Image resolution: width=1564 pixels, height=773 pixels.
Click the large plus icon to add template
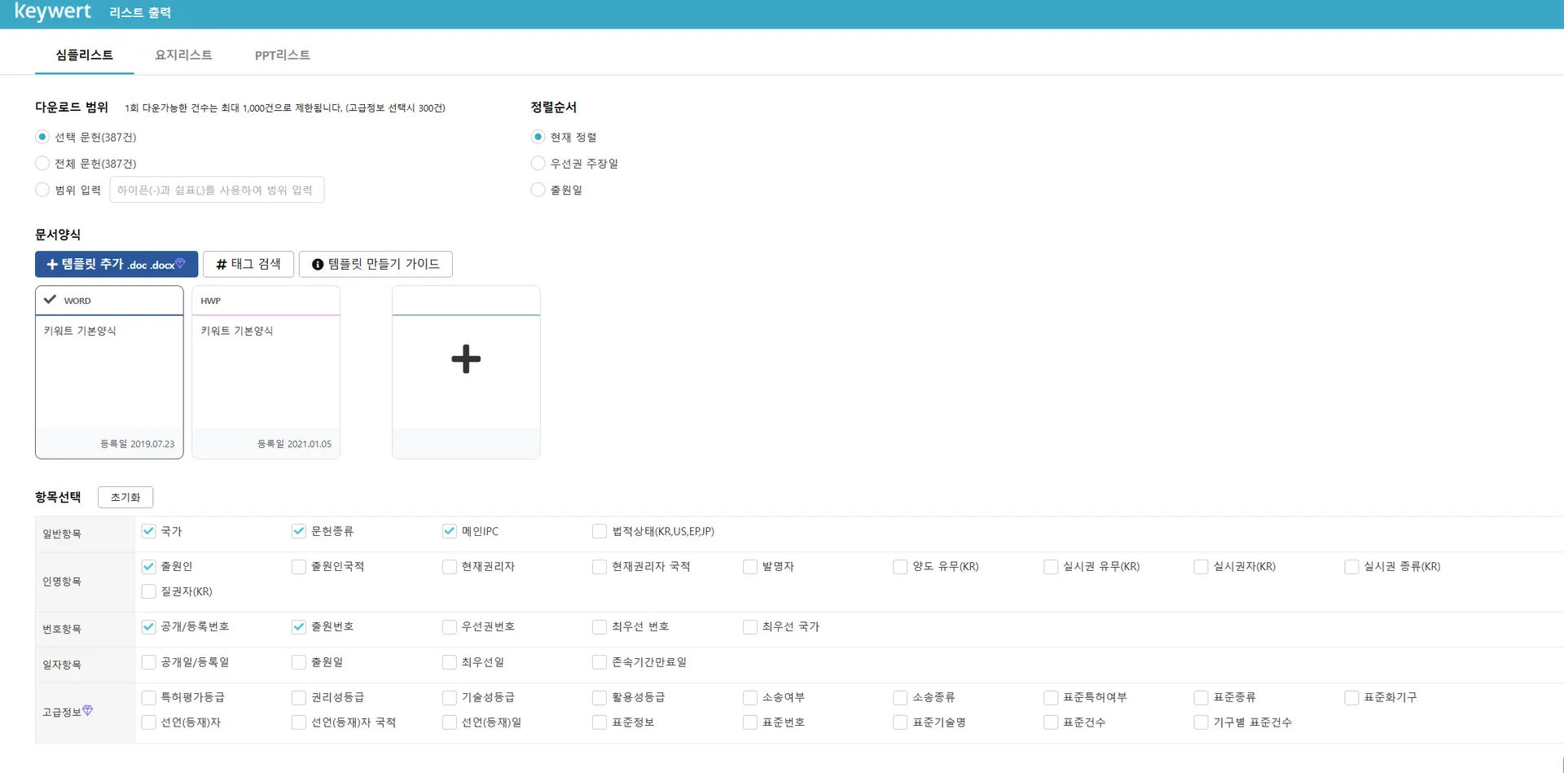[466, 359]
